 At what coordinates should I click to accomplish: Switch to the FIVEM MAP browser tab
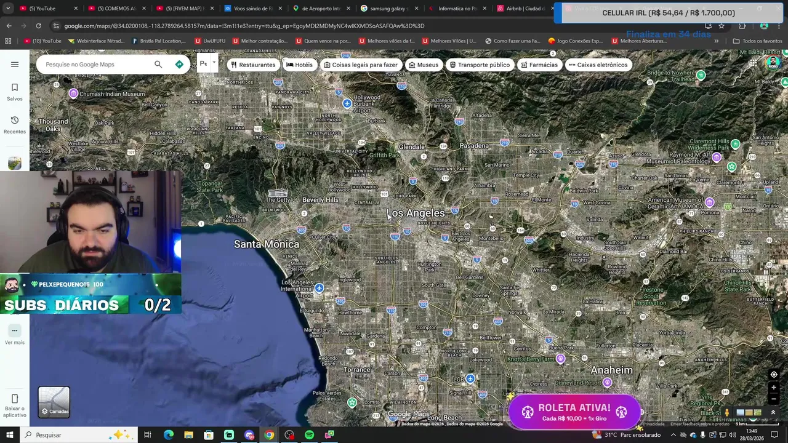pos(185,9)
